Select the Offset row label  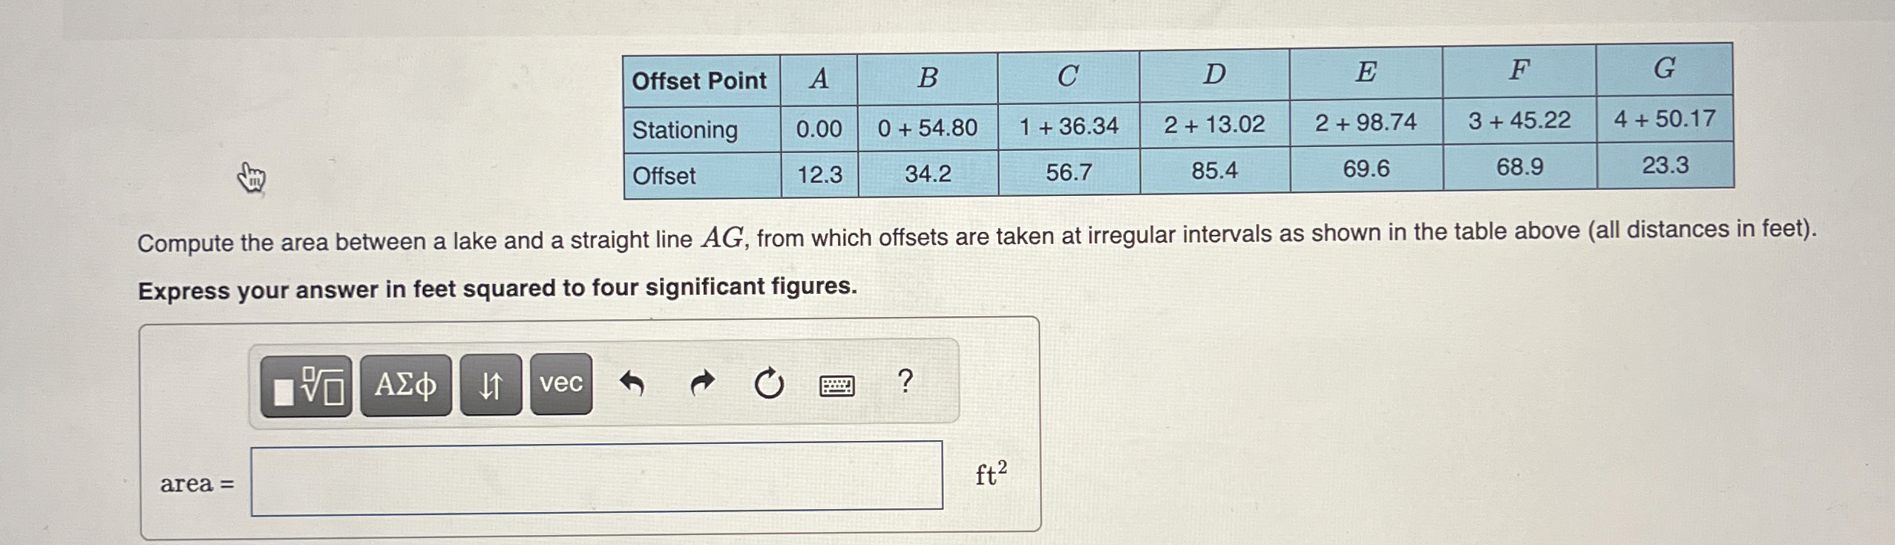(663, 177)
